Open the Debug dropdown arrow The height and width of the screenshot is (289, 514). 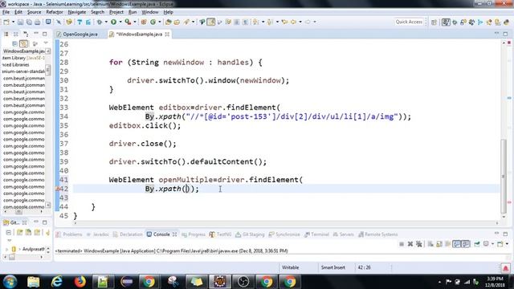pos(106,22)
